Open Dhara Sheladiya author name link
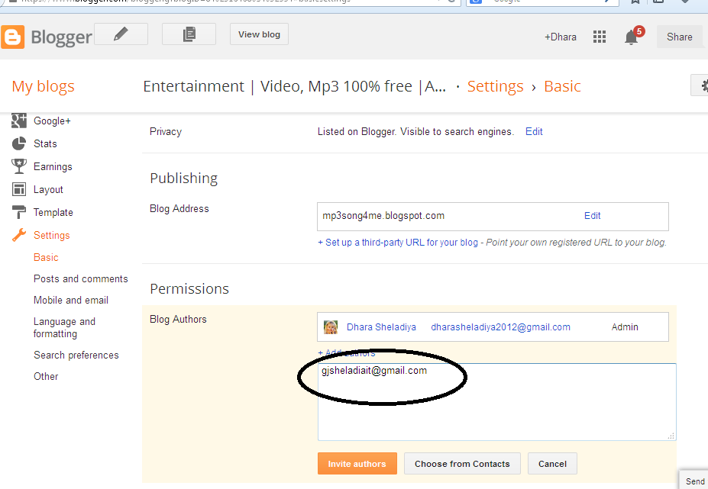 pyautogui.click(x=381, y=327)
